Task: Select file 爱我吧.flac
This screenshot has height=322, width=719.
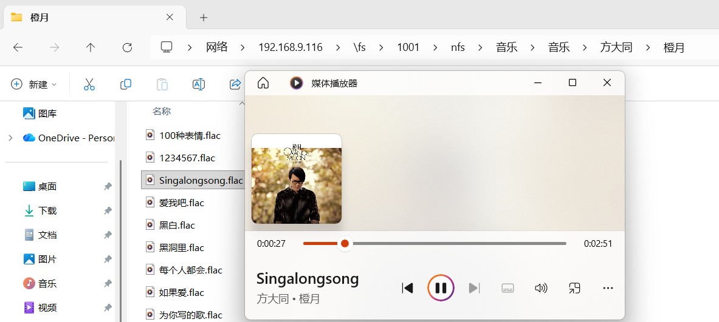Action: [x=174, y=203]
